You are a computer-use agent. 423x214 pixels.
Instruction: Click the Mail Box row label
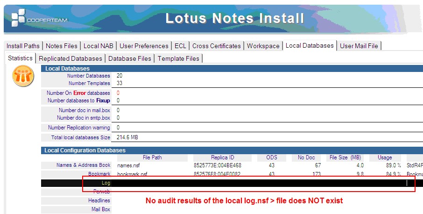(101, 209)
